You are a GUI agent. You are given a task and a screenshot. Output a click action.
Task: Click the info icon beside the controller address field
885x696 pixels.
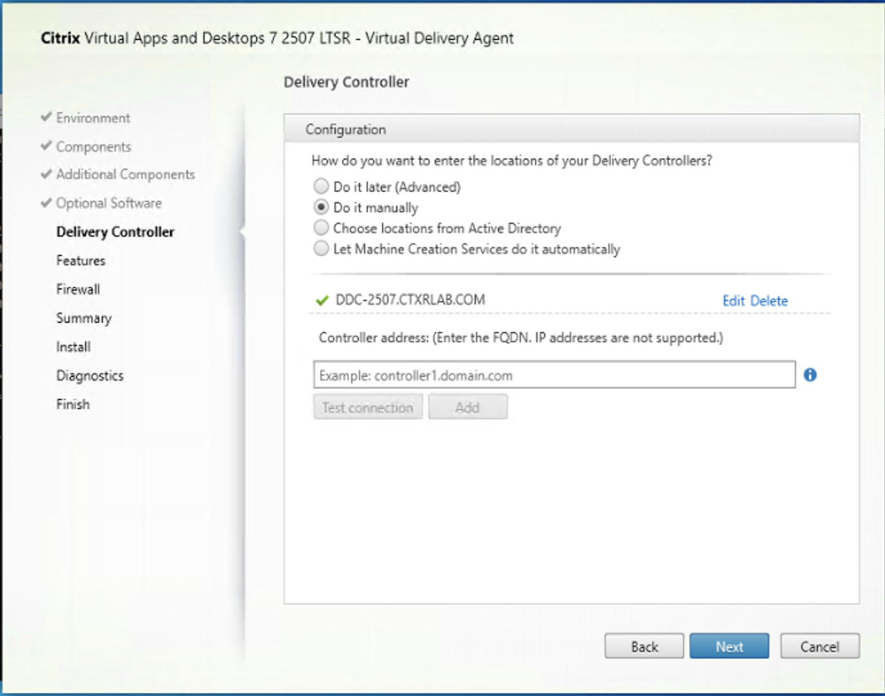click(810, 375)
